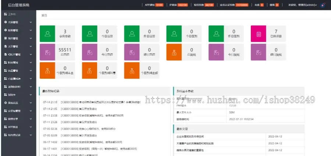Click the green user icon for 会员总数
Viewport: 331px width, 156px height.
[x=47, y=34]
